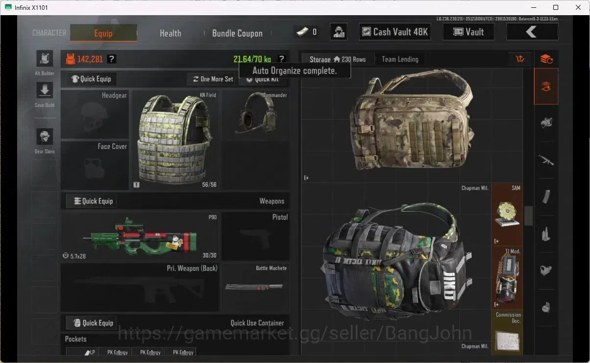Click help icon beside weight 21.64/70 kg
The image size is (590, 363).
pos(281,59)
